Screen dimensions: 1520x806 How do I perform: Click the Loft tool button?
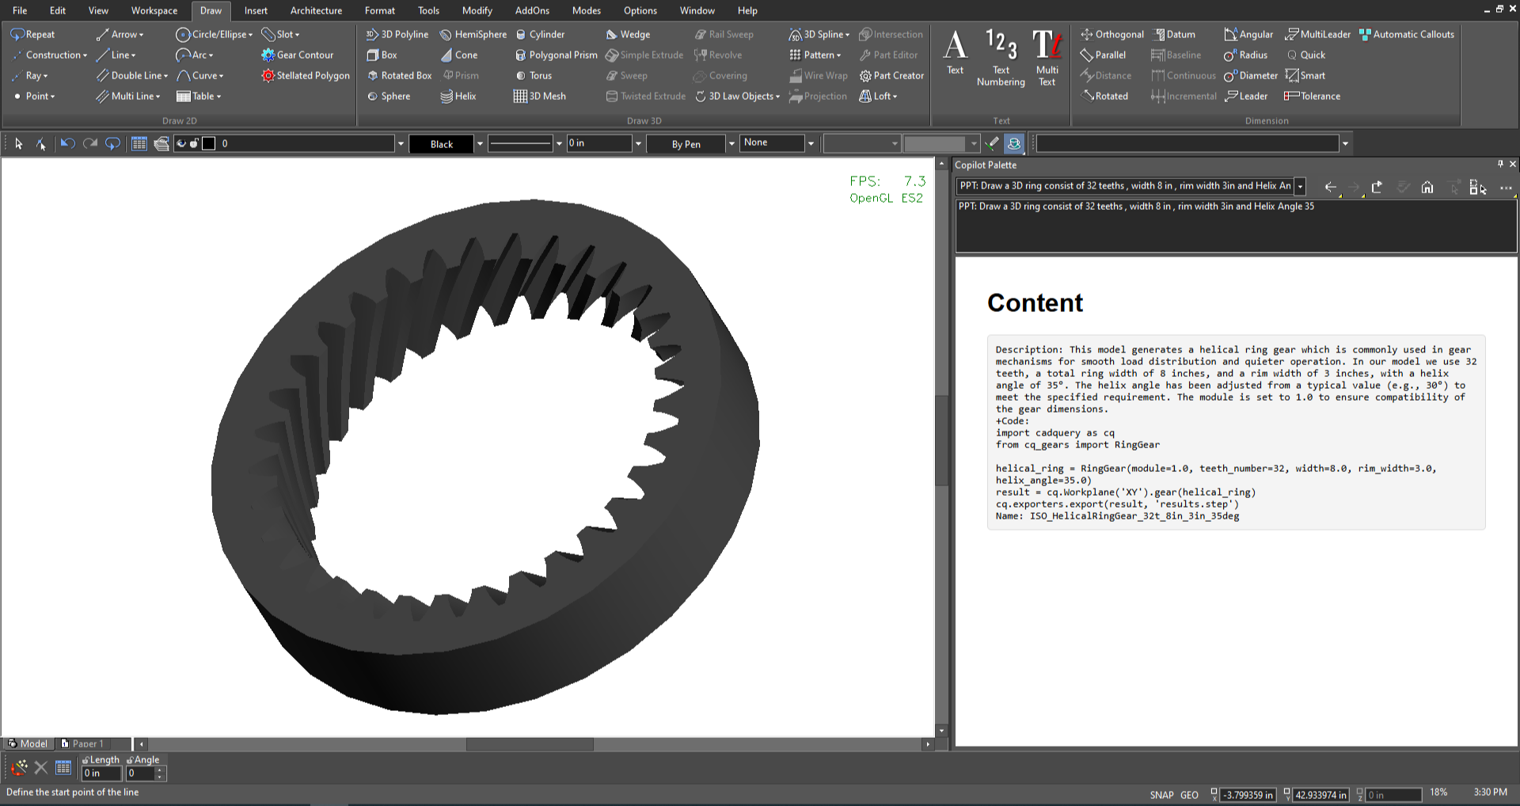tap(879, 96)
